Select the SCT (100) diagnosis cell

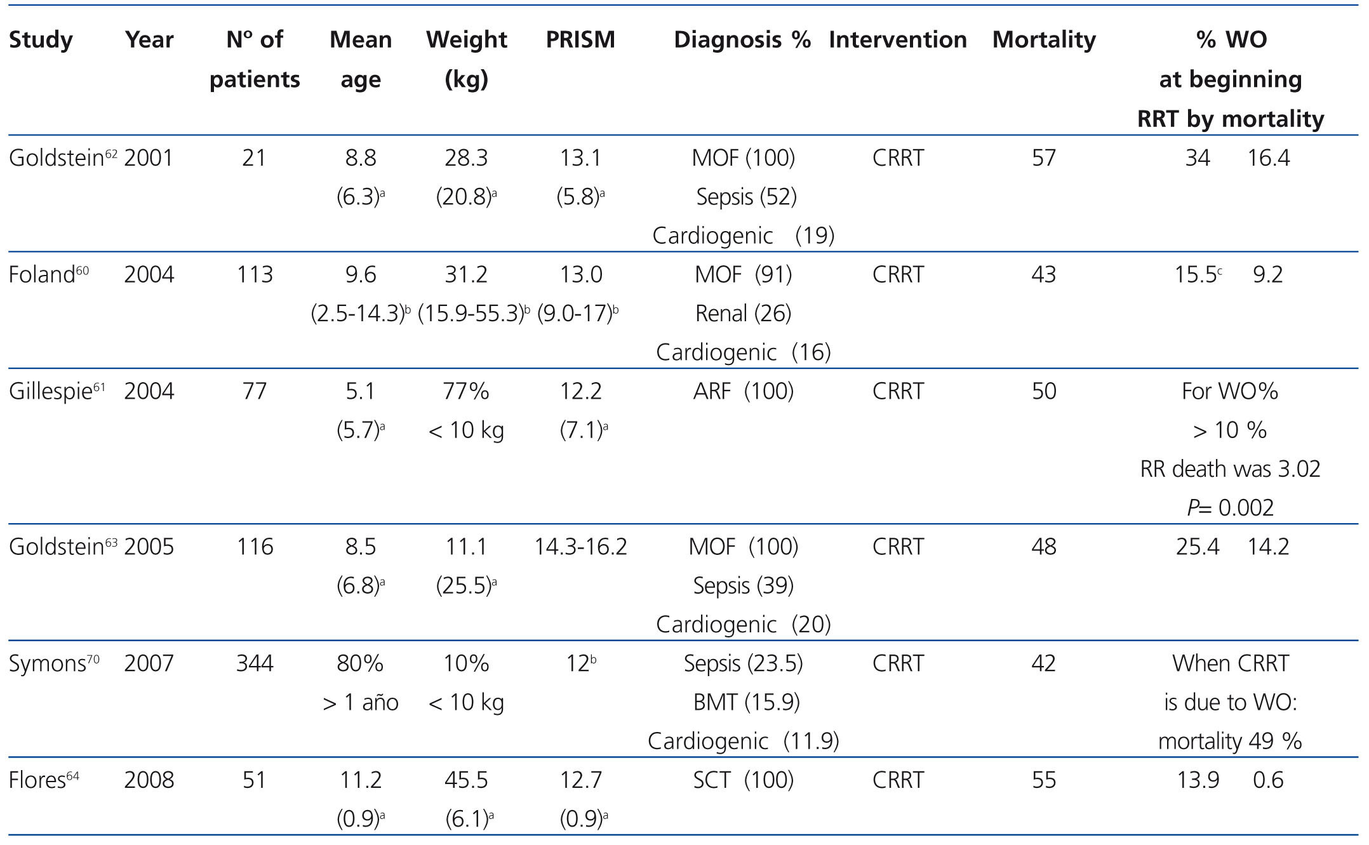pos(743,780)
